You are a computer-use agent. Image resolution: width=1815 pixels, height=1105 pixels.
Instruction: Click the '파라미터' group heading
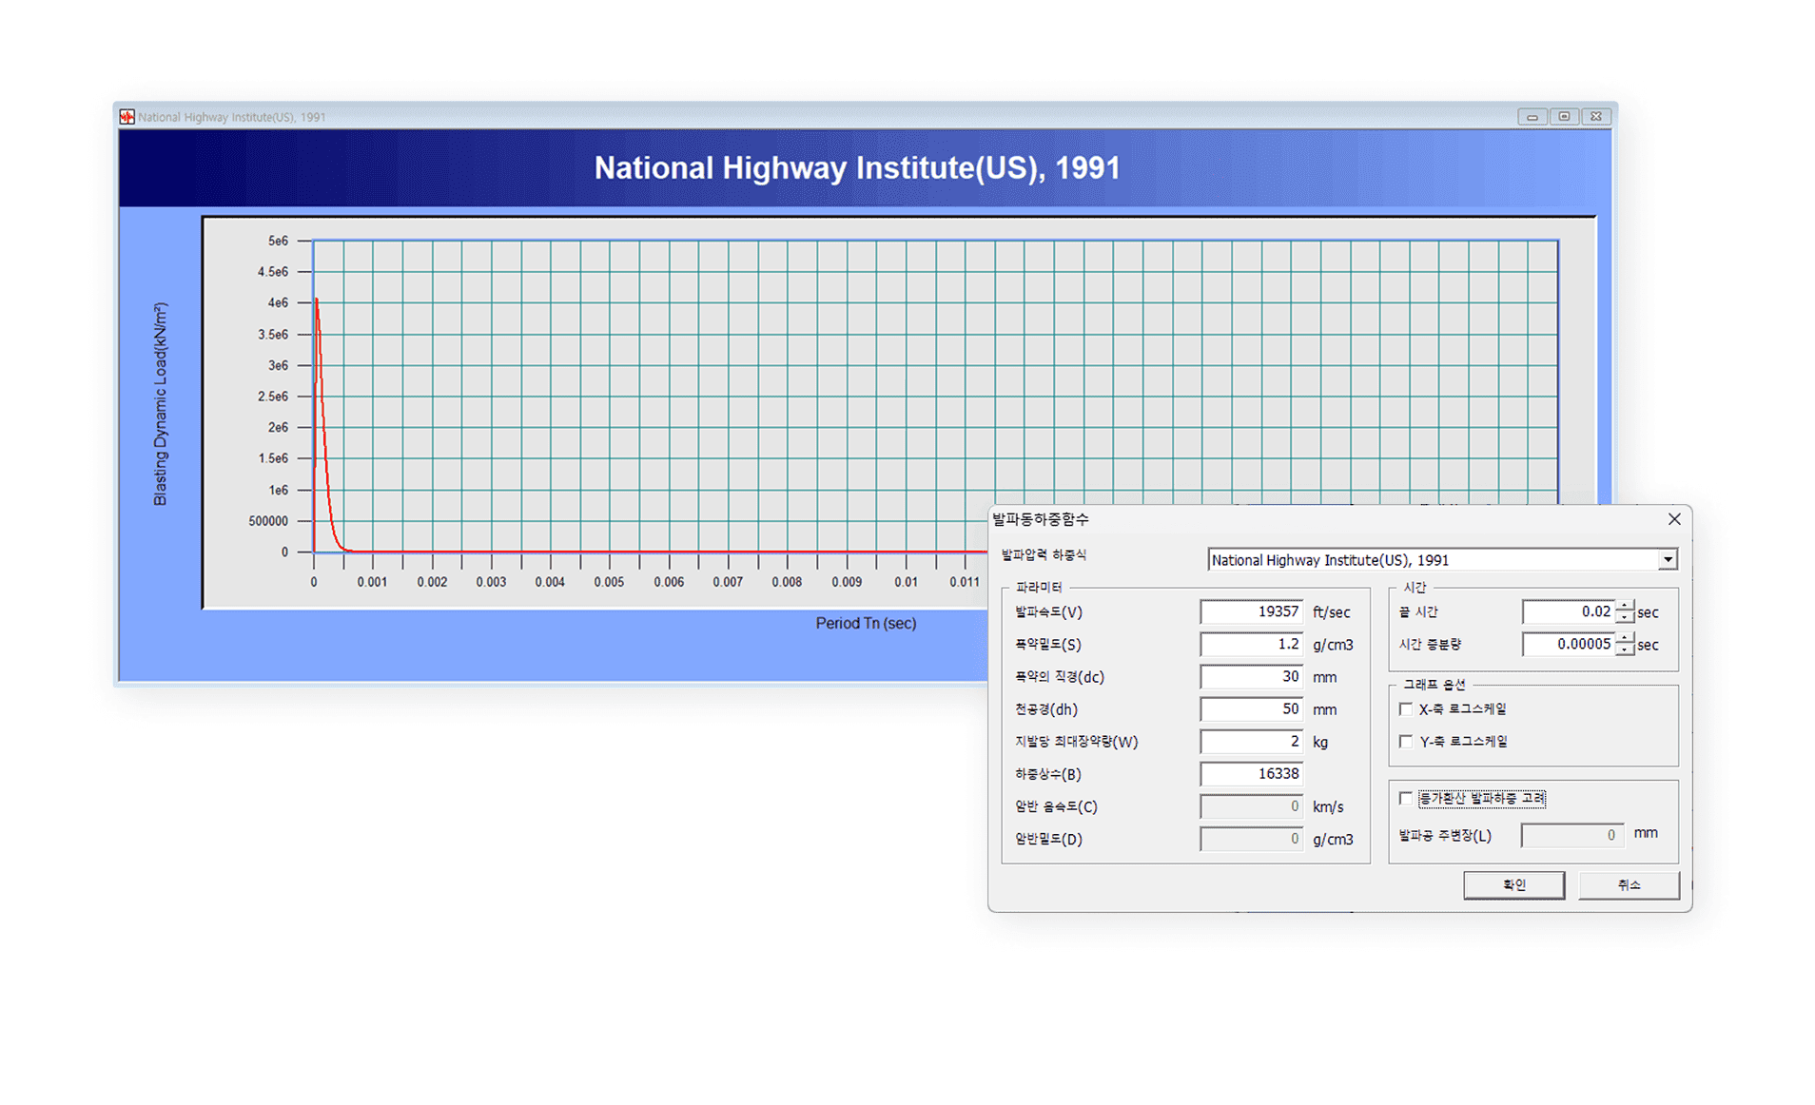1039,588
